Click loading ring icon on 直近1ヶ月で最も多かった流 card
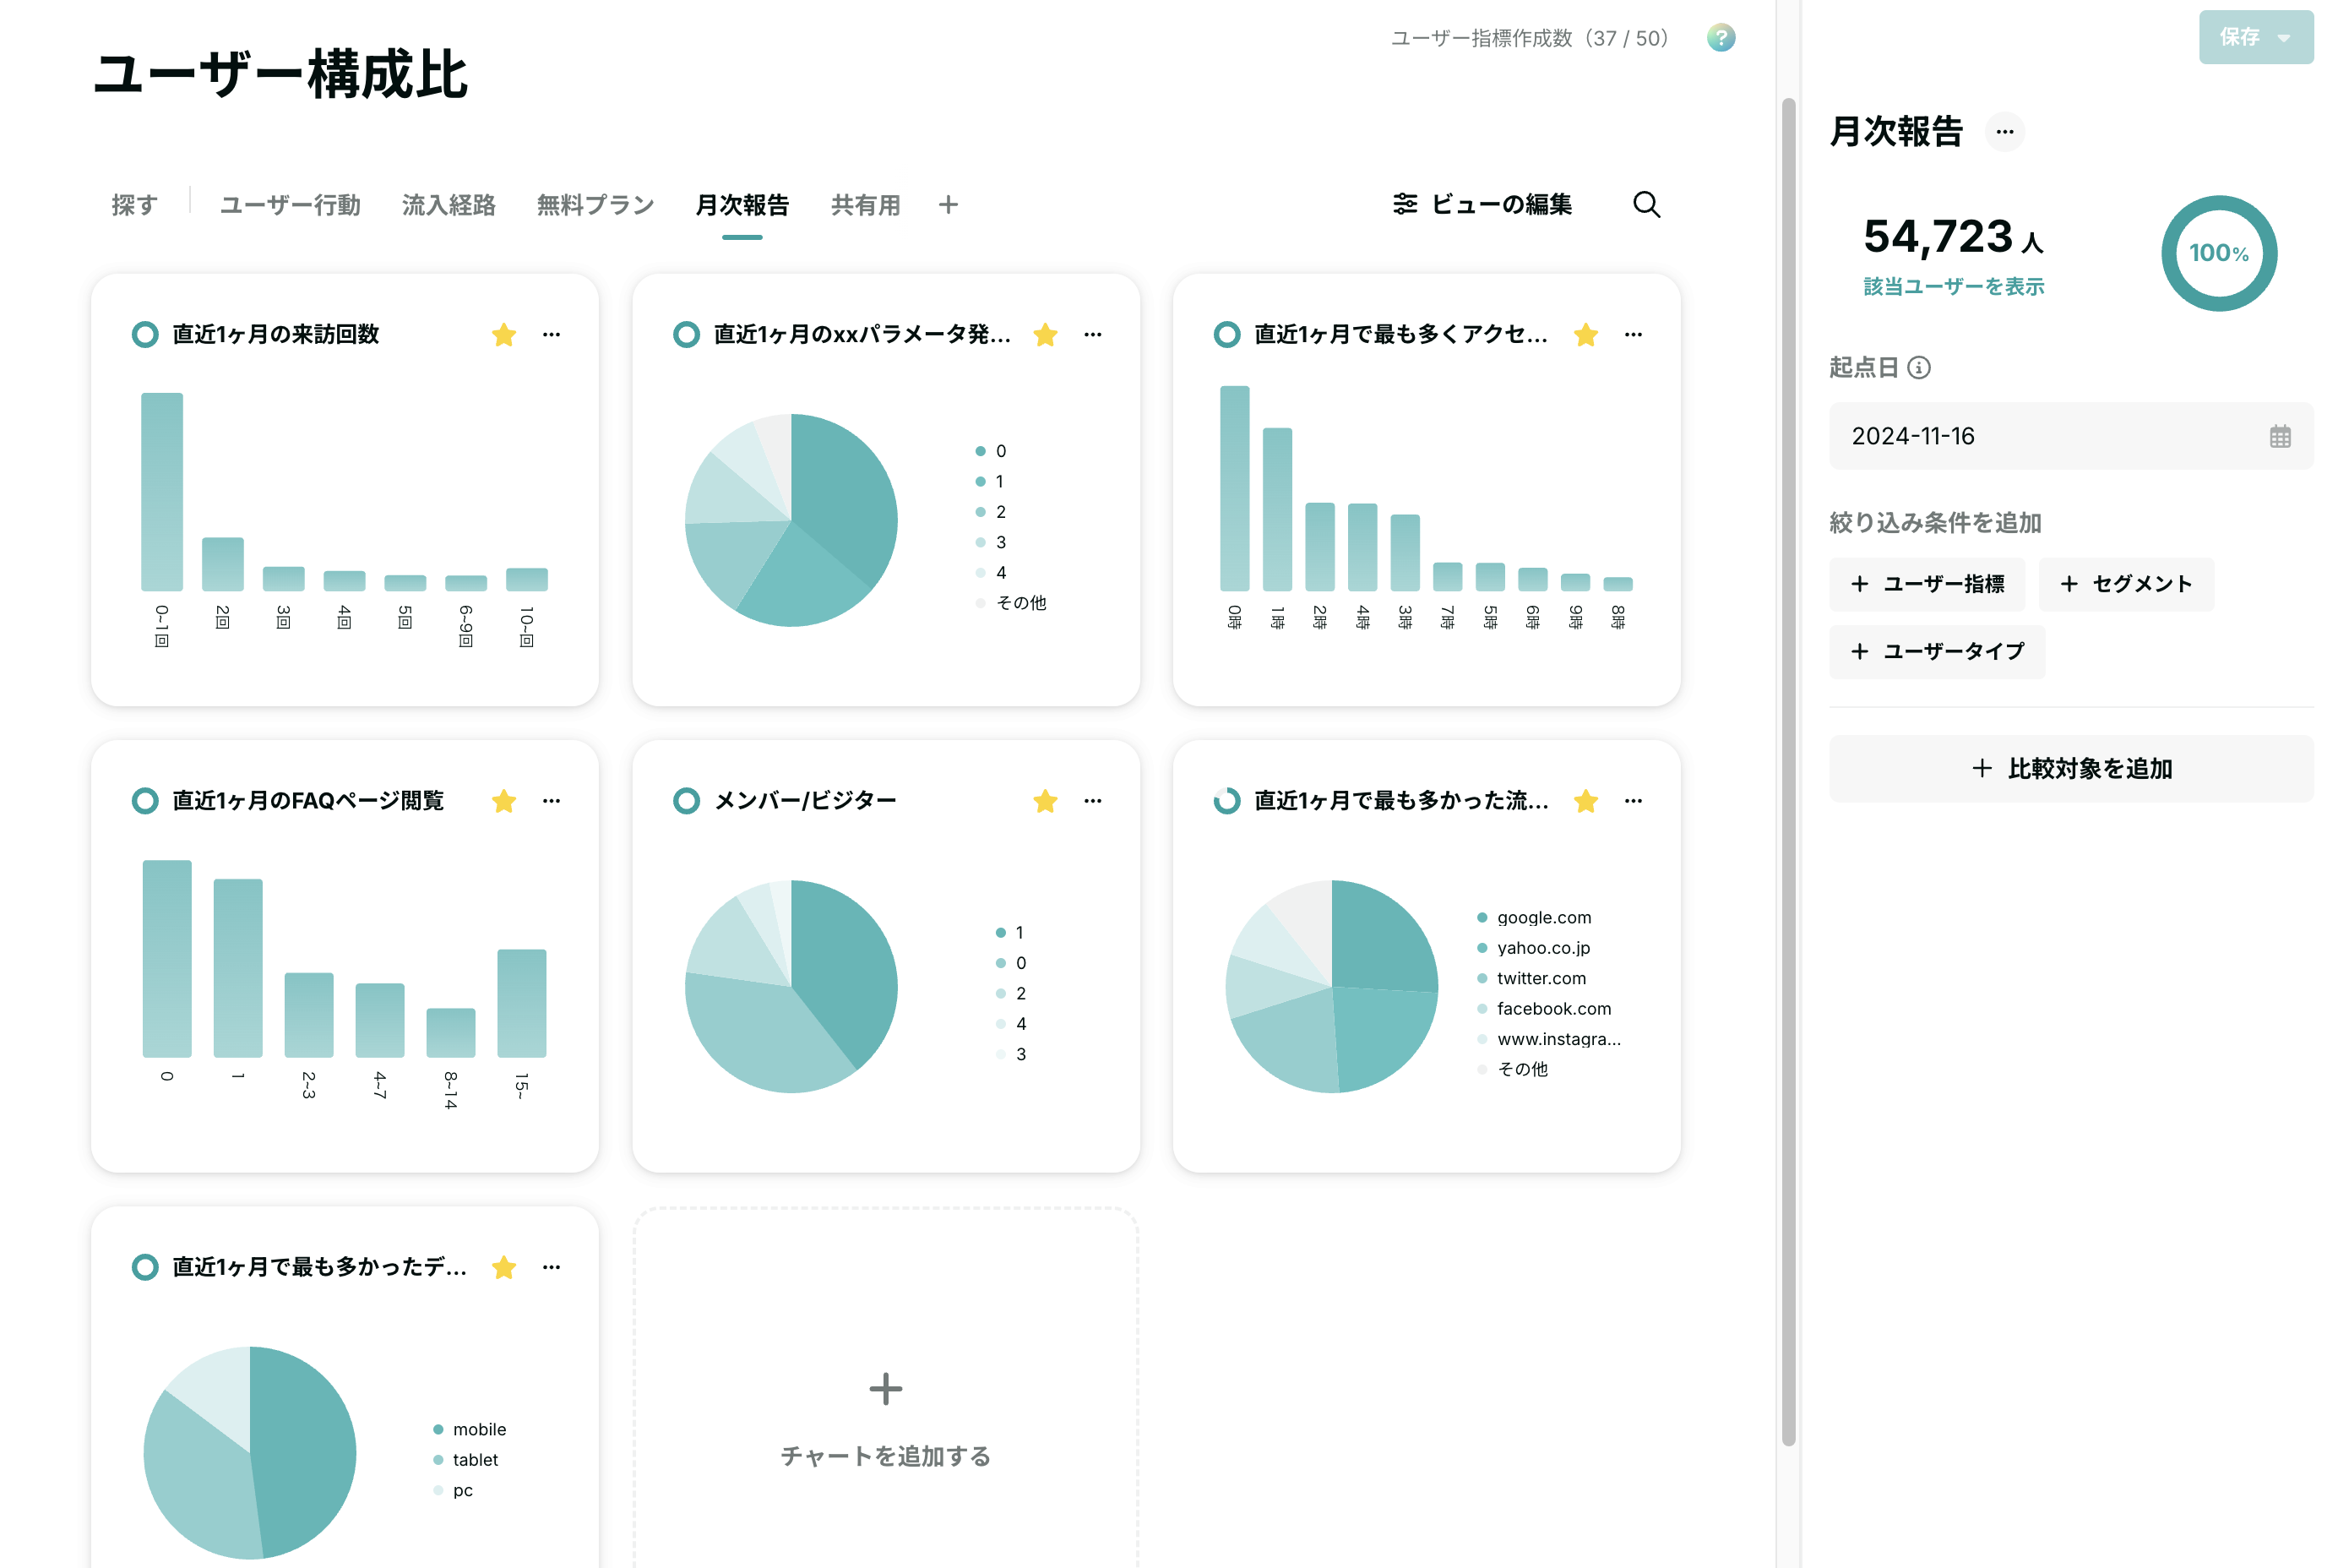 pos(1226,800)
